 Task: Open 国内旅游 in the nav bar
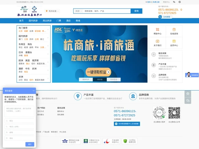(x=33, y=20)
